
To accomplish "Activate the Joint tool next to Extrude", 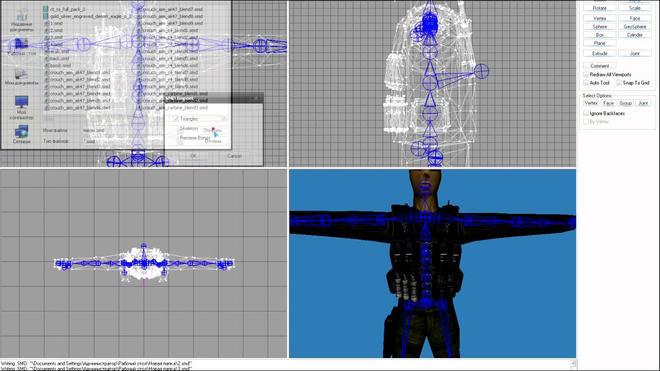I will (635, 54).
